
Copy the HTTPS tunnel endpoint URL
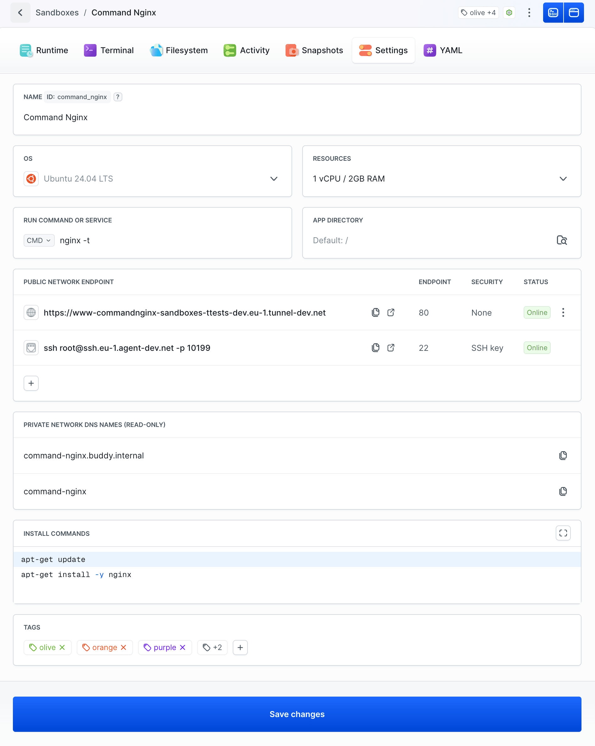coord(375,312)
